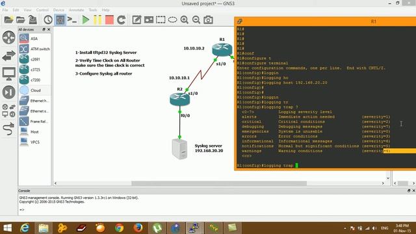Click router R1 on the topology
This screenshot has height=234, width=416.
[222, 49]
